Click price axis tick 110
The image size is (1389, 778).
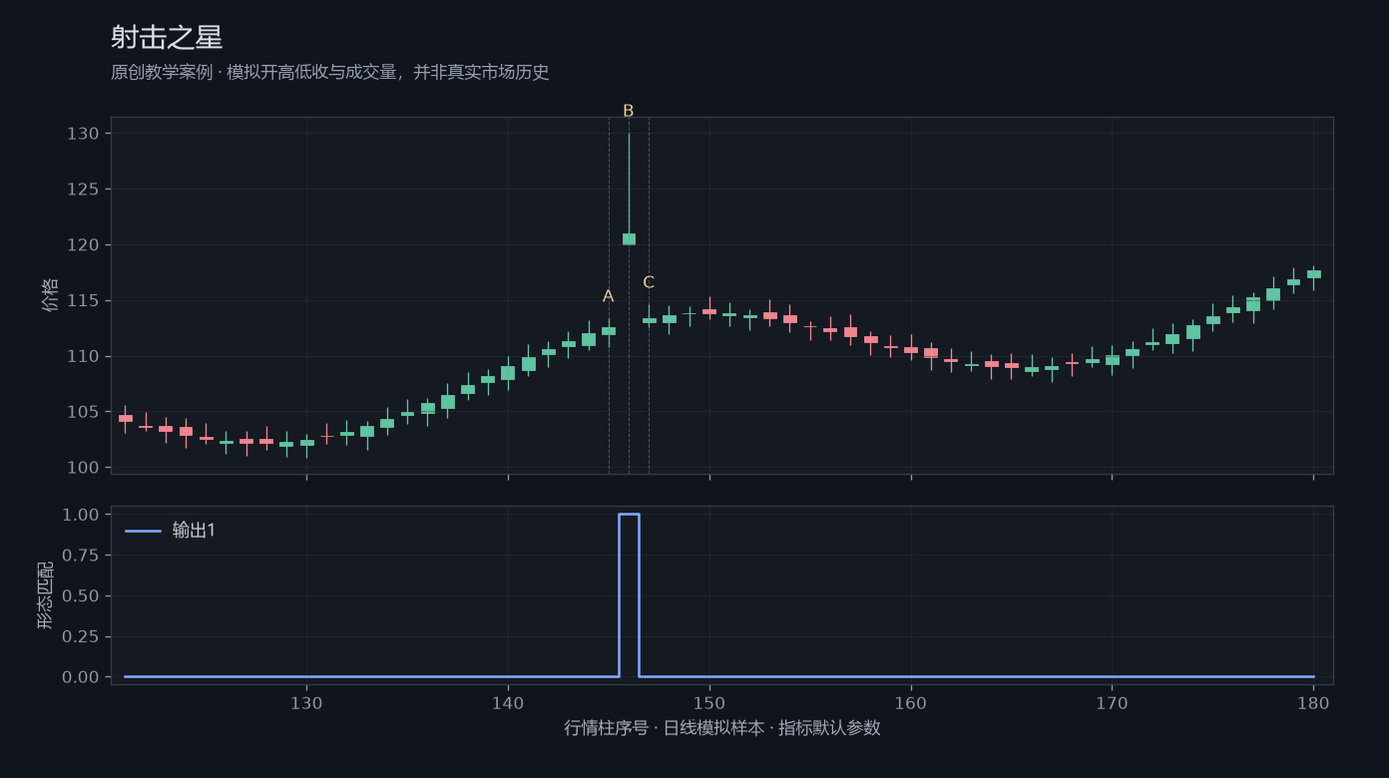(83, 356)
